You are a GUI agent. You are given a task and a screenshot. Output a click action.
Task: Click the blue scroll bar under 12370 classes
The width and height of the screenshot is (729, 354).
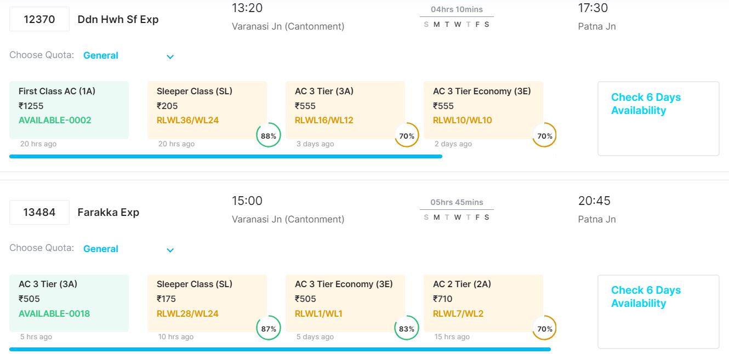click(x=225, y=156)
